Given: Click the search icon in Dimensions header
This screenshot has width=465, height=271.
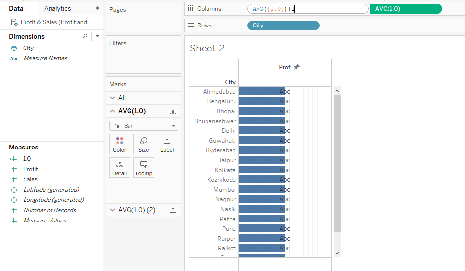Looking at the screenshot, I should point(85,36).
